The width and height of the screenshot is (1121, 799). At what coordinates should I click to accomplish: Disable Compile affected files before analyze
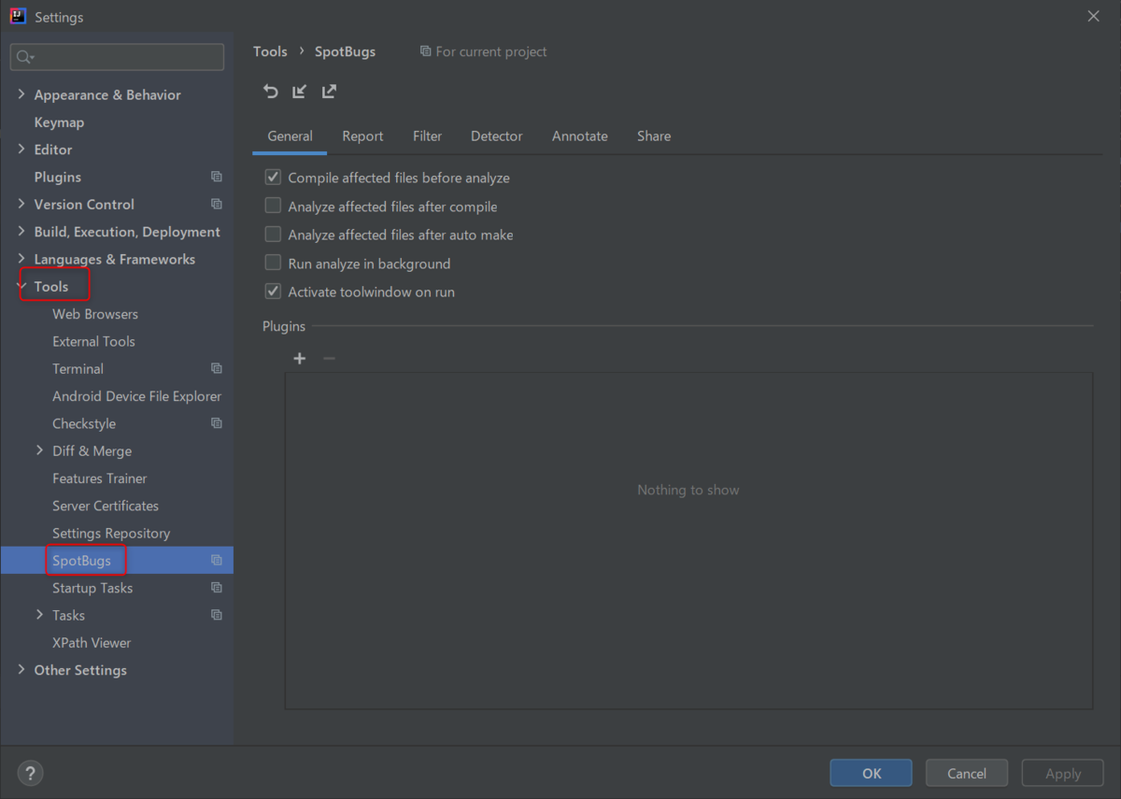coord(272,177)
